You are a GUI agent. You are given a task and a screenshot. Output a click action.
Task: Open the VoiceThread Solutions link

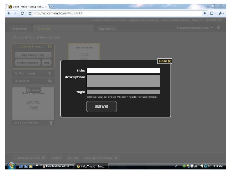coord(175,20)
